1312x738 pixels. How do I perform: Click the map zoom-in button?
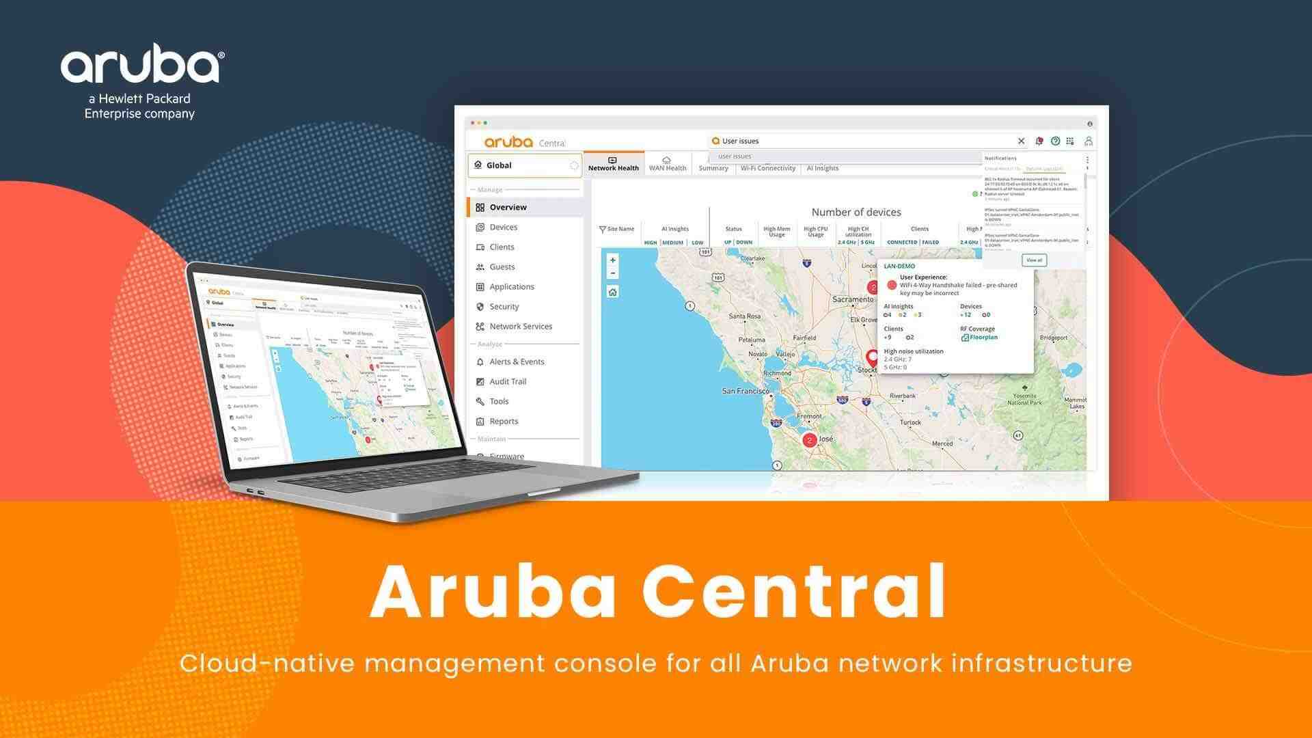612,260
